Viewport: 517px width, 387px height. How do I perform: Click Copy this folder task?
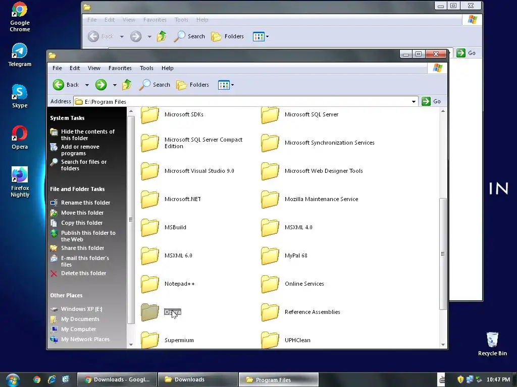pyautogui.click(x=82, y=223)
